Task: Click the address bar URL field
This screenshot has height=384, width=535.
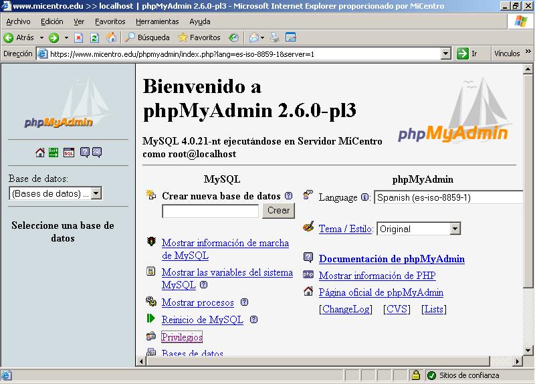Action: click(x=239, y=54)
